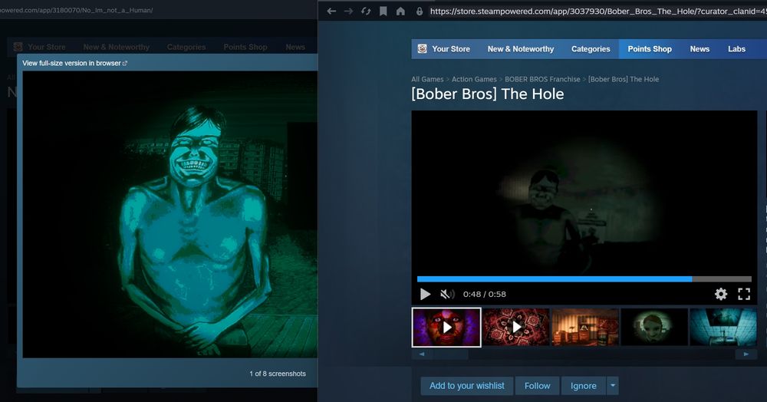
Task: Follow the game with the Follow button
Action: pyautogui.click(x=537, y=386)
